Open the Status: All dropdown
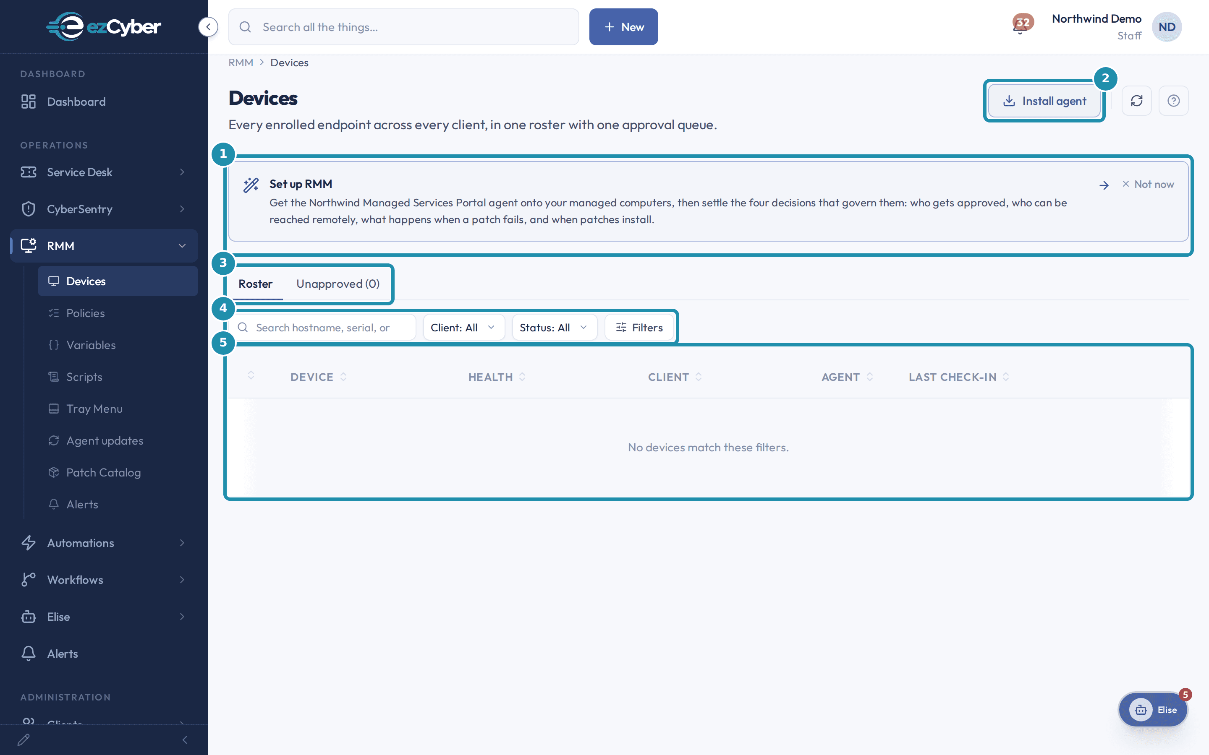 [x=555, y=328]
